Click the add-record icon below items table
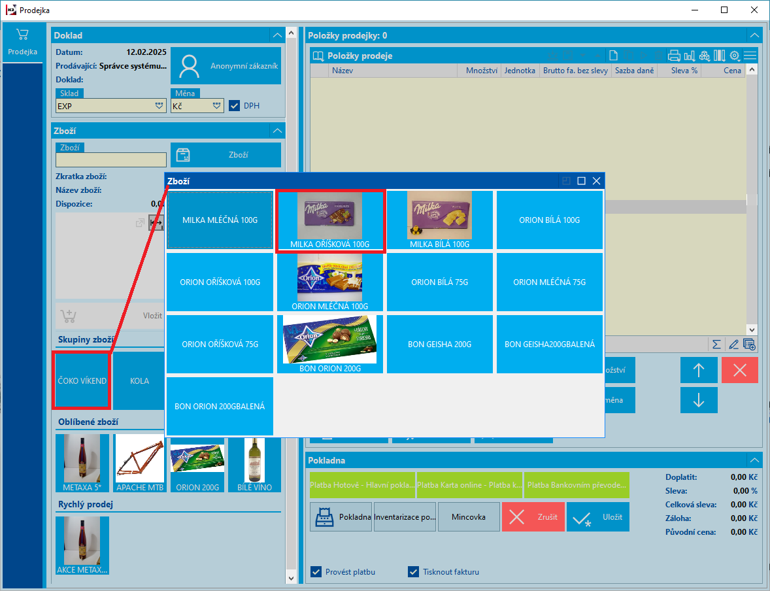This screenshot has width=770, height=591. tap(749, 345)
